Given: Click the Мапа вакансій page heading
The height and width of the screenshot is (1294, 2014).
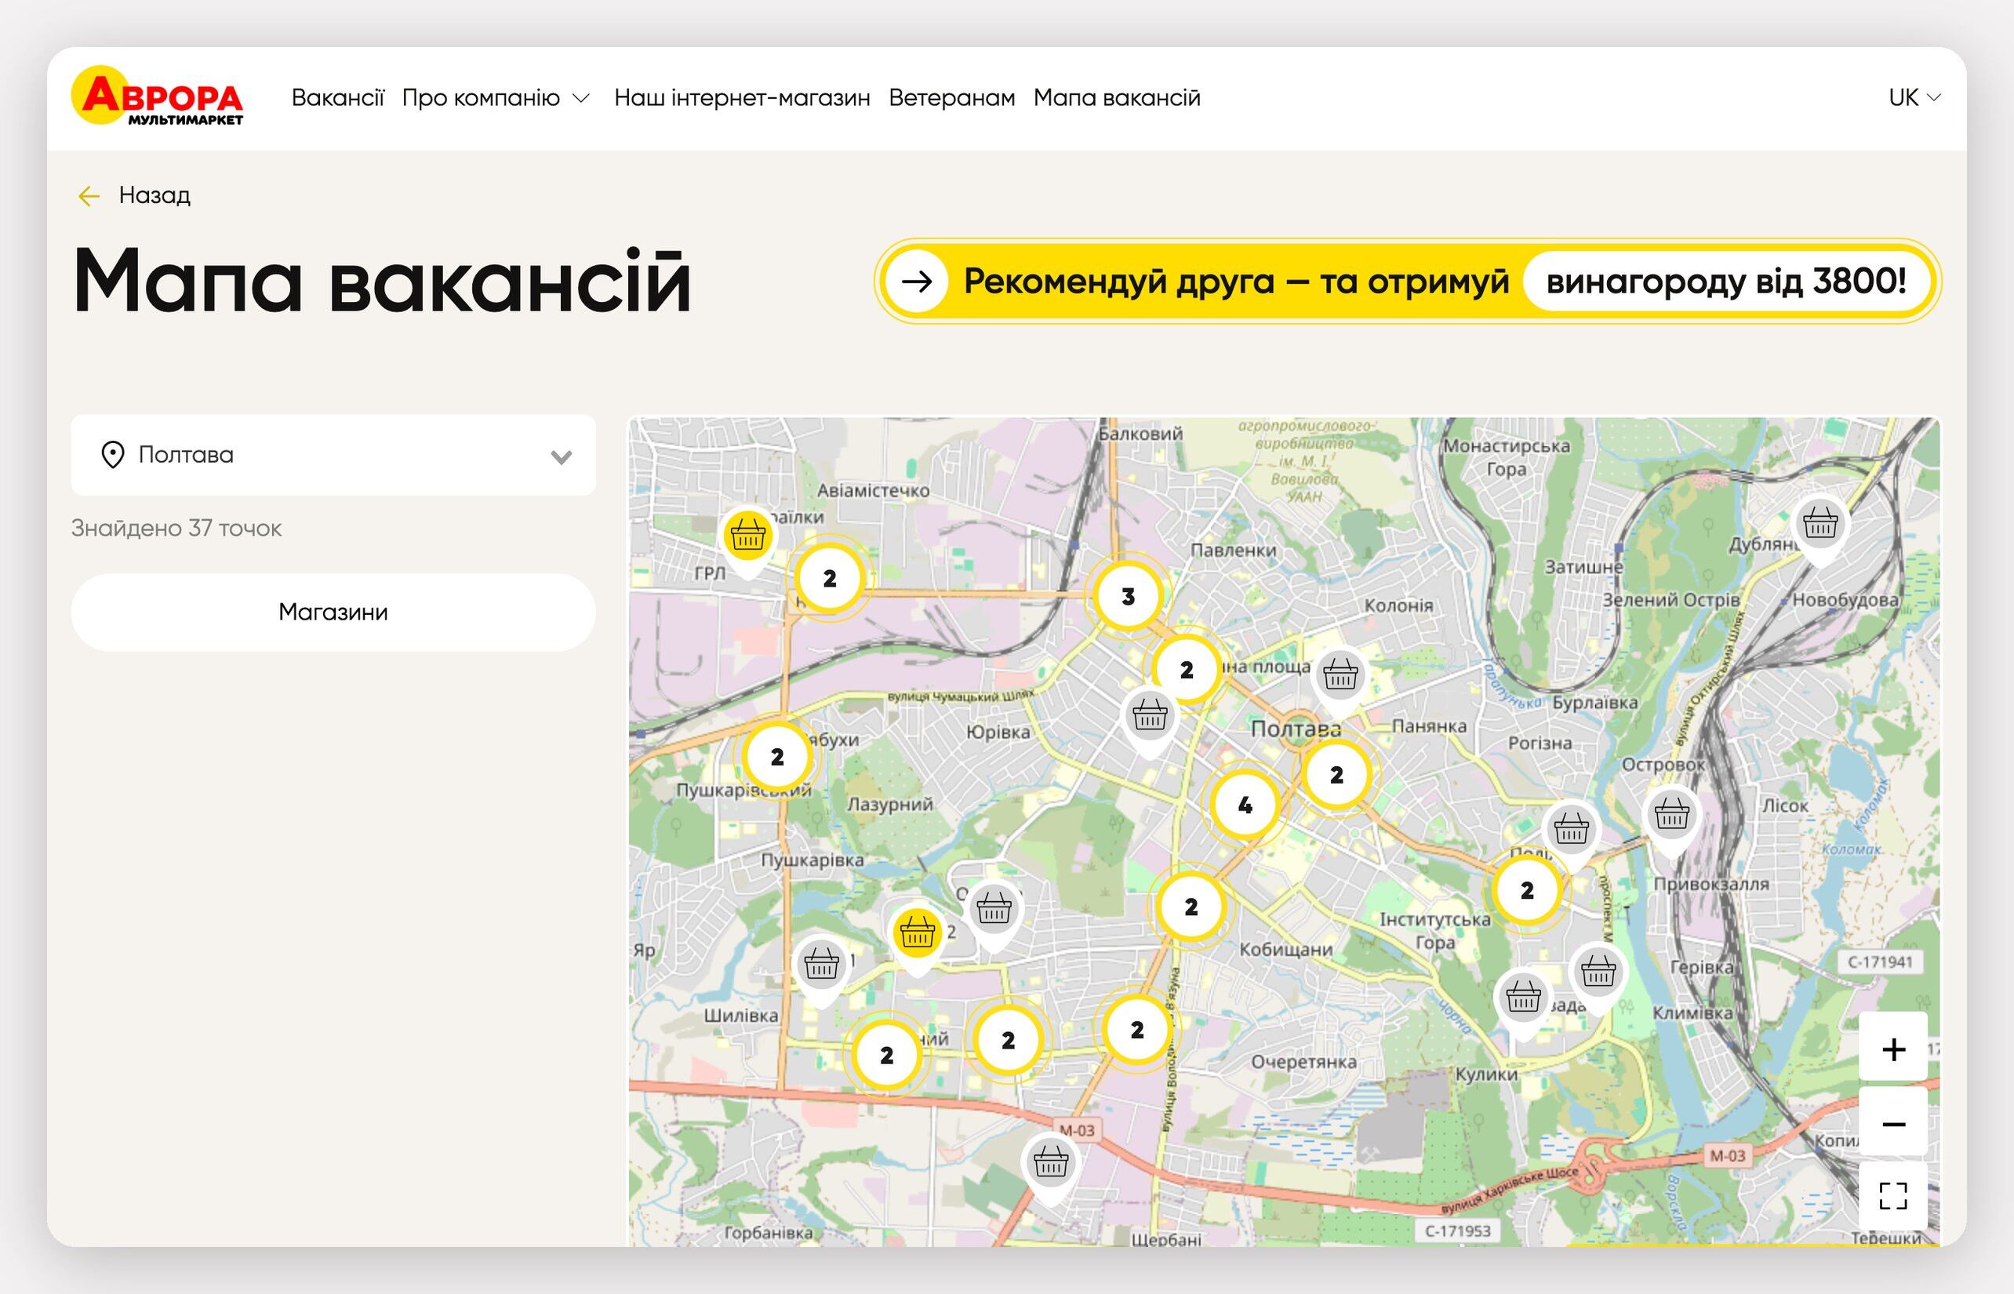Looking at the screenshot, I should pyautogui.click(x=382, y=281).
